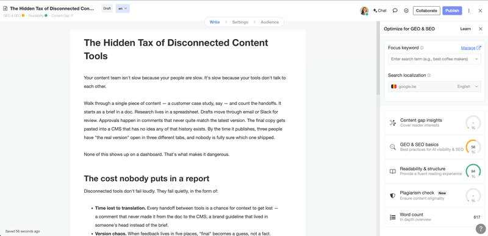Click the Word count value 617
The height and width of the screenshot is (236, 488).
point(477,217)
